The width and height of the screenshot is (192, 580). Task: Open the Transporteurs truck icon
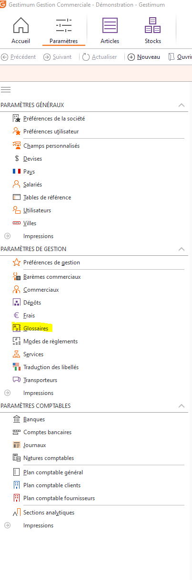pos(17,380)
